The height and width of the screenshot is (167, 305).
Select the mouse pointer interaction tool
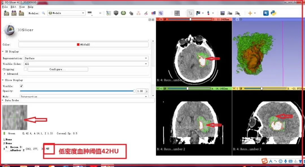pos(190,13)
